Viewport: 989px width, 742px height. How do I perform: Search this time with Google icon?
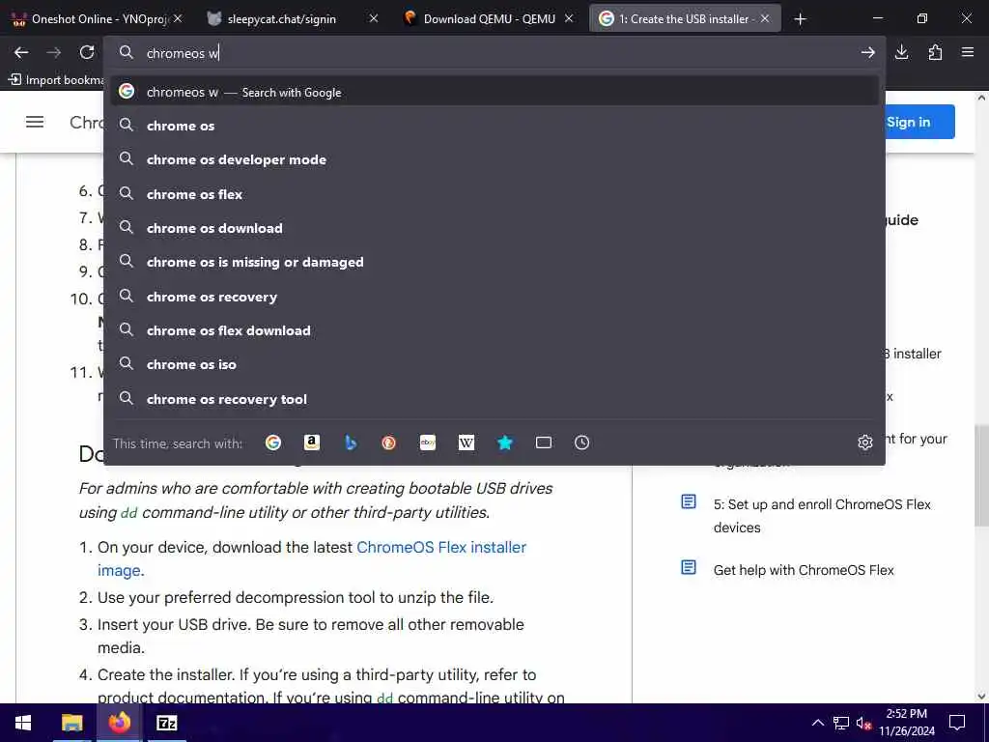click(273, 442)
